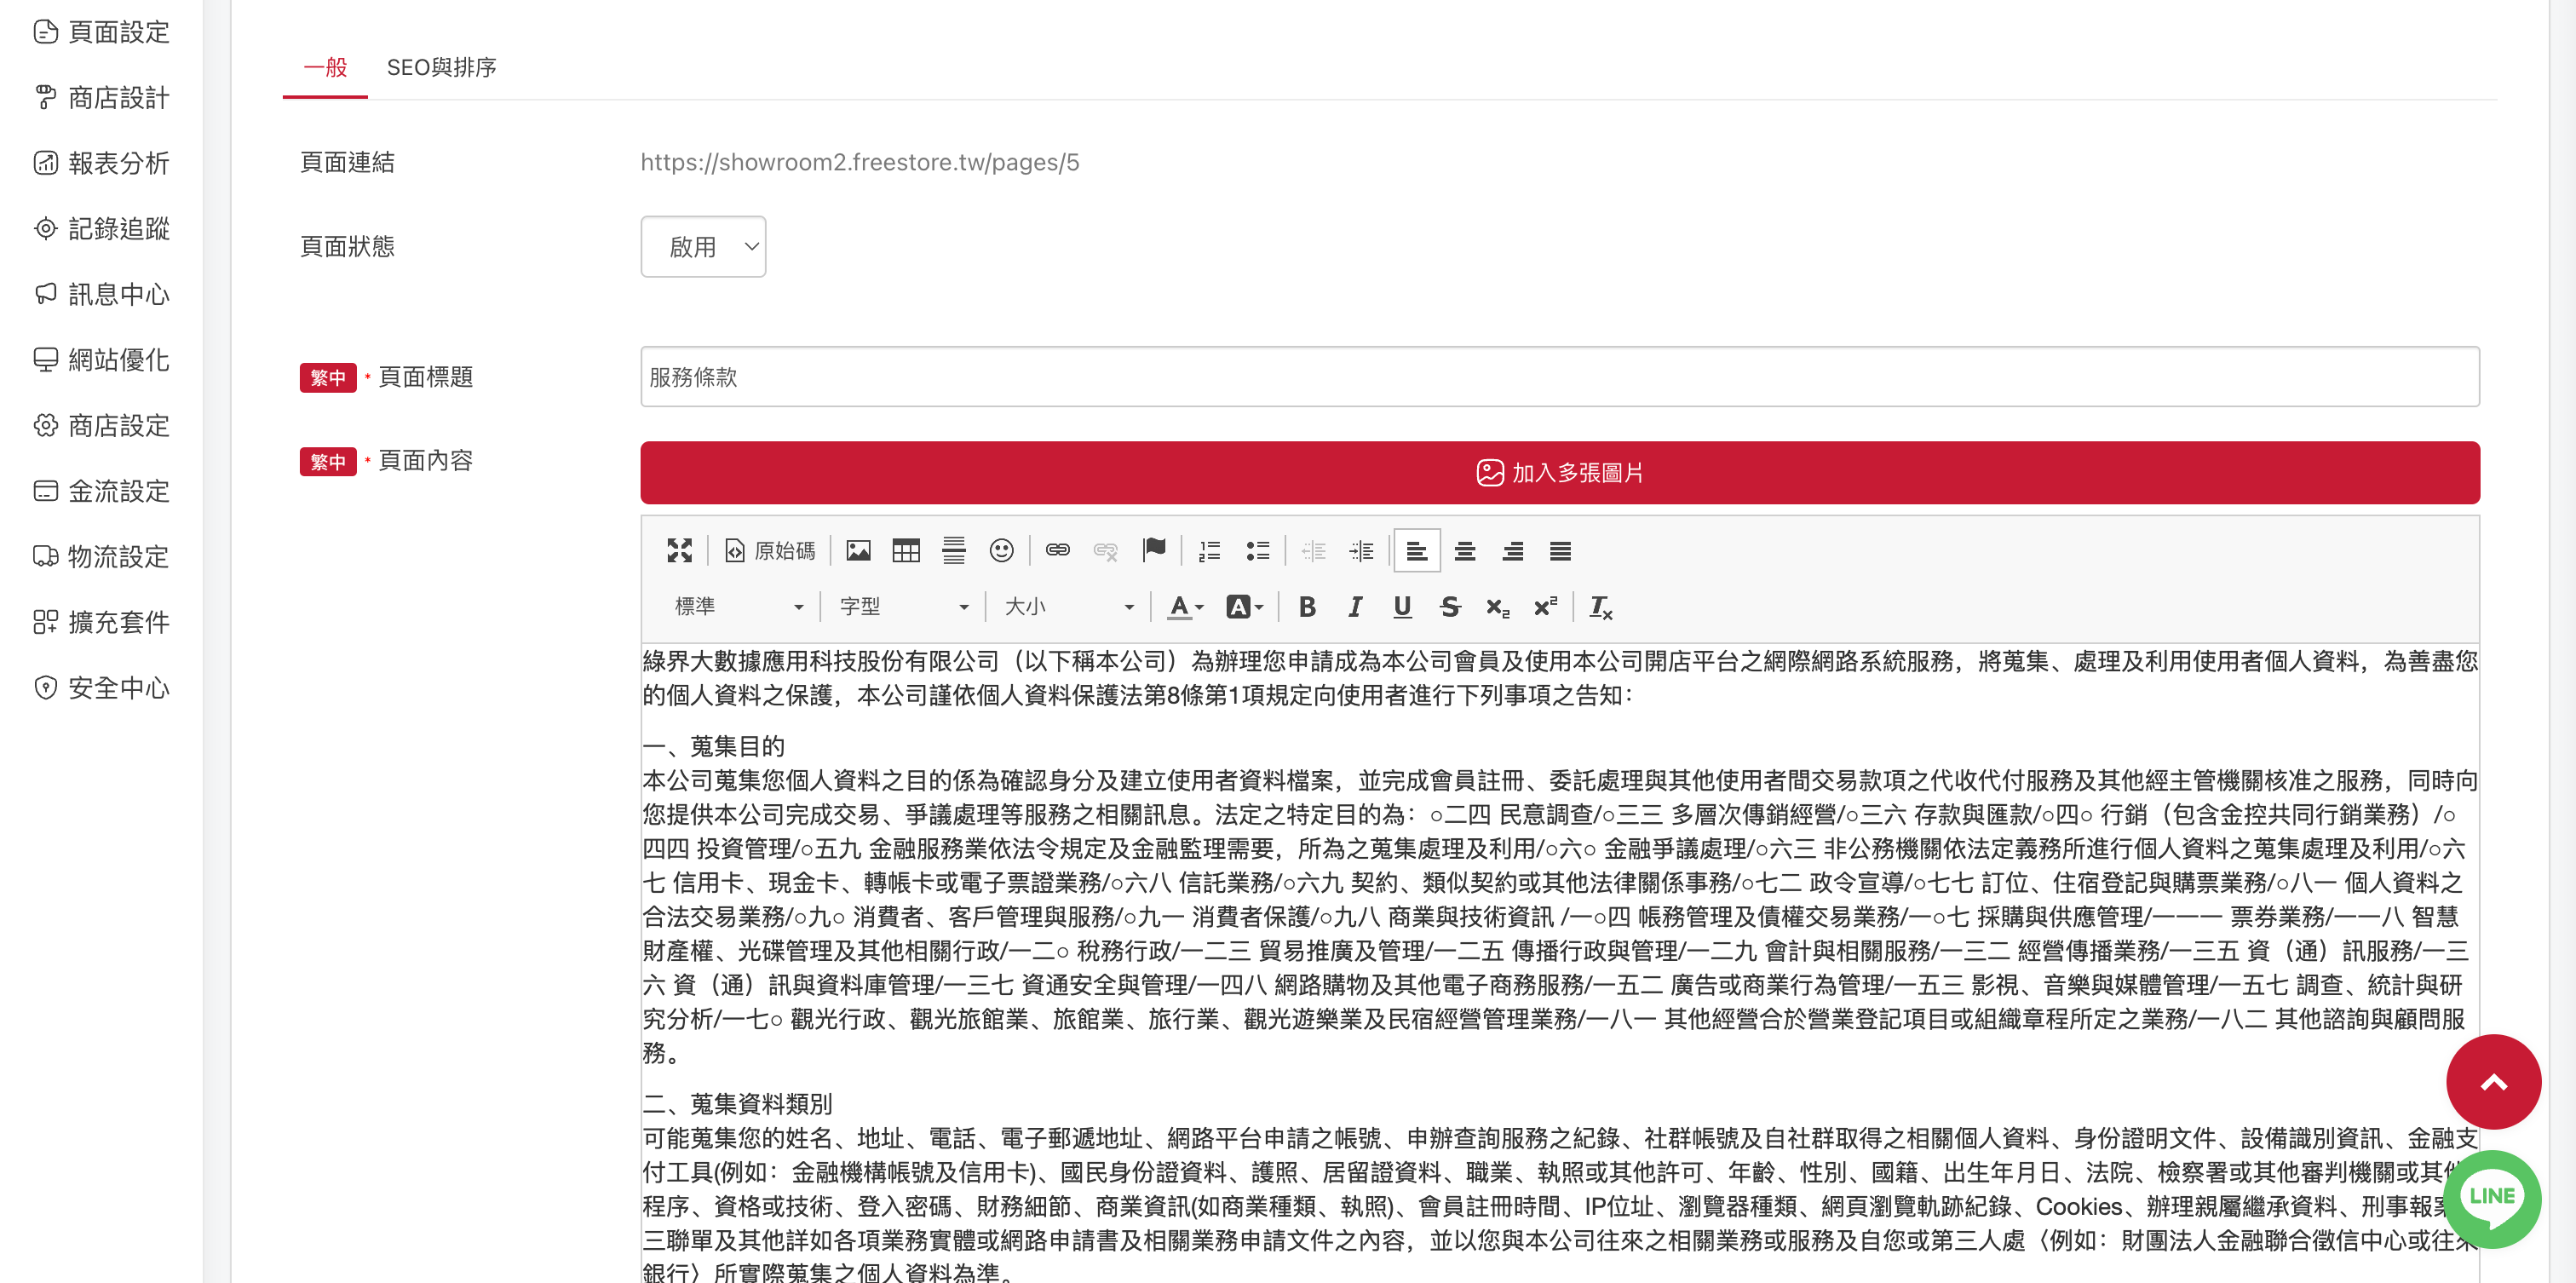Screen dimensions: 2576x1283
Task: Open 擴充套件 in the sidebar
Action: (x=101, y=622)
